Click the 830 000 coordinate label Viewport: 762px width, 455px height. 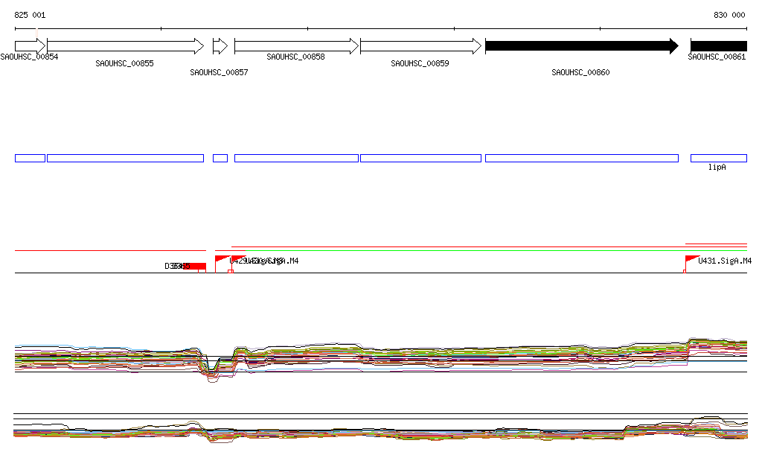pyautogui.click(x=729, y=15)
